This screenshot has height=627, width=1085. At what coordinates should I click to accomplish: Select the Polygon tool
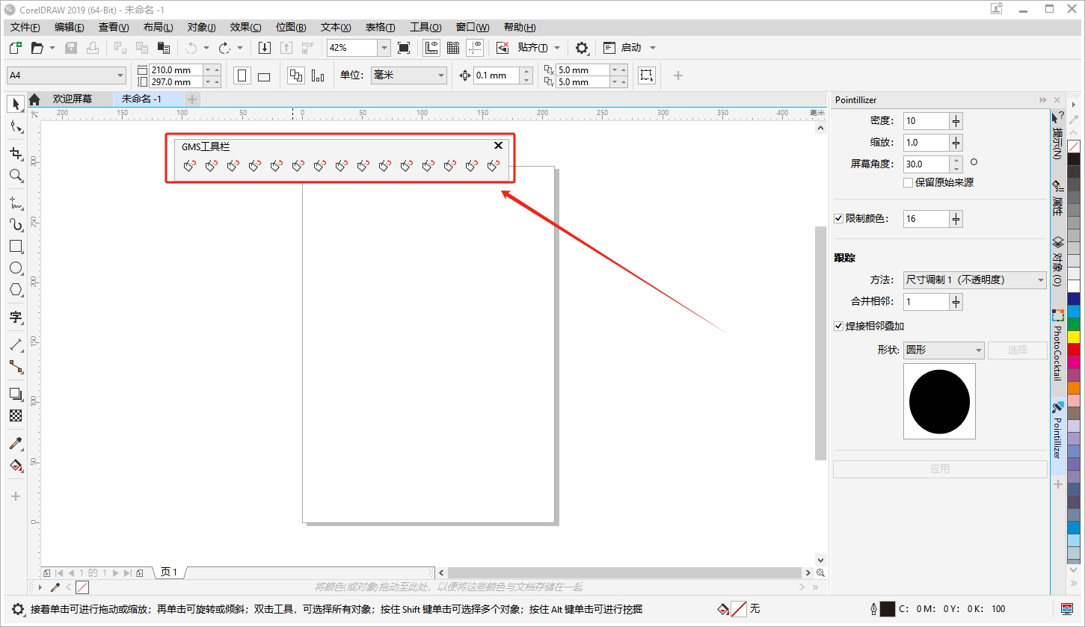click(x=16, y=289)
